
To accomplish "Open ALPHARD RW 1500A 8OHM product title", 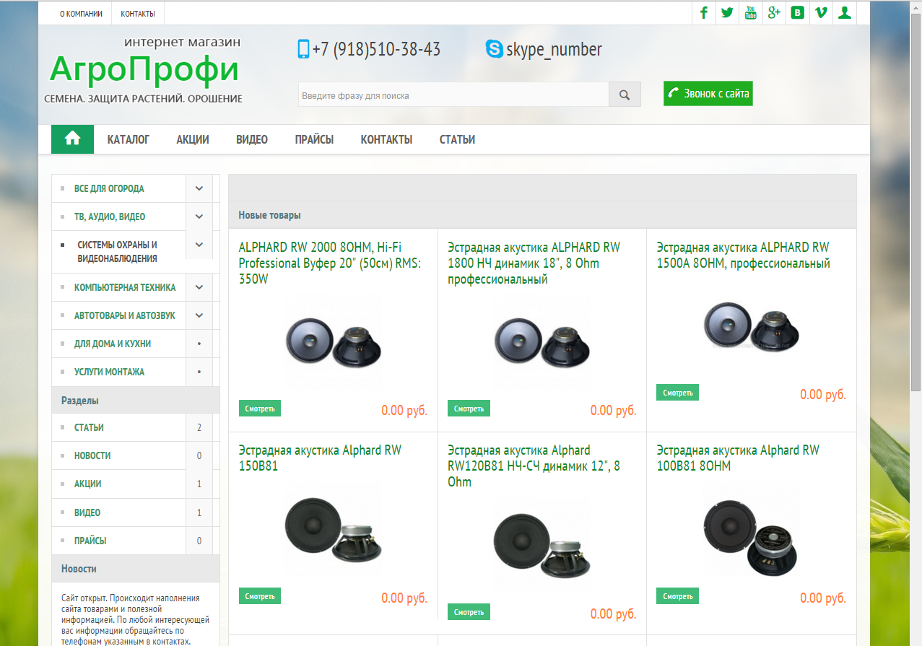I will click(744, 256).
